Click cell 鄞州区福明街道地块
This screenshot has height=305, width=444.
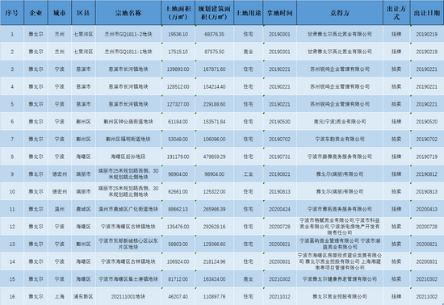(x=128, y=140)
